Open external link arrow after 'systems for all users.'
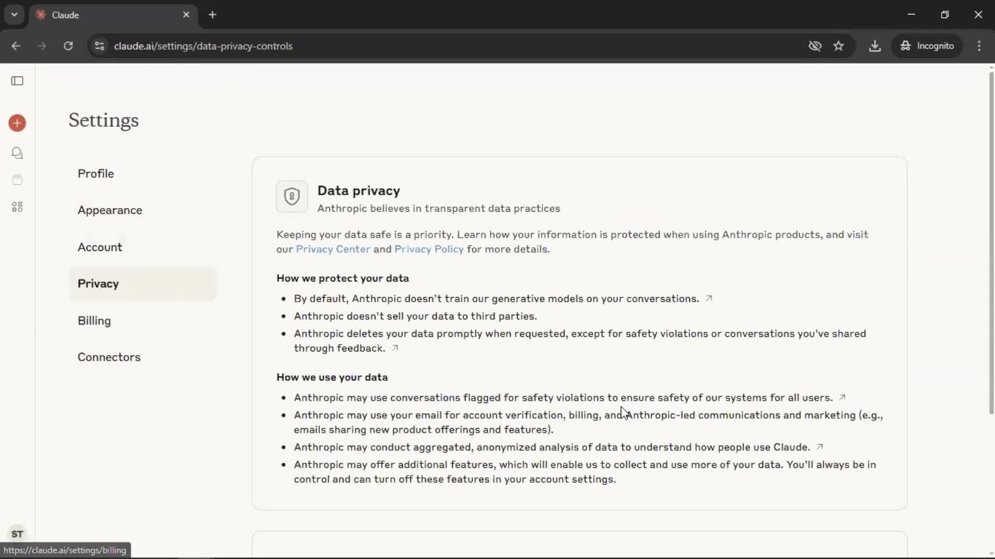Viewport: 995px width, 559px height. pos(842,398)
